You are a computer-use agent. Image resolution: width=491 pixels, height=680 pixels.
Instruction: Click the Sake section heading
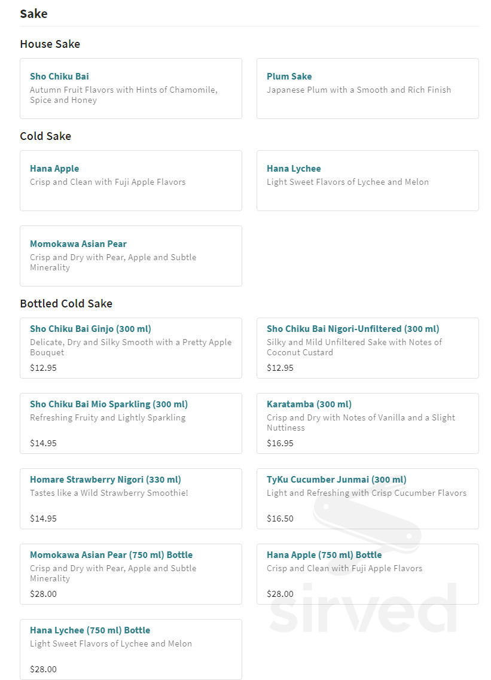click(33, 14)
